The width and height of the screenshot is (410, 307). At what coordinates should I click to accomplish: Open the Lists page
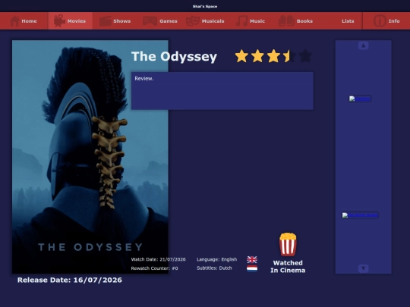[348, 21]
